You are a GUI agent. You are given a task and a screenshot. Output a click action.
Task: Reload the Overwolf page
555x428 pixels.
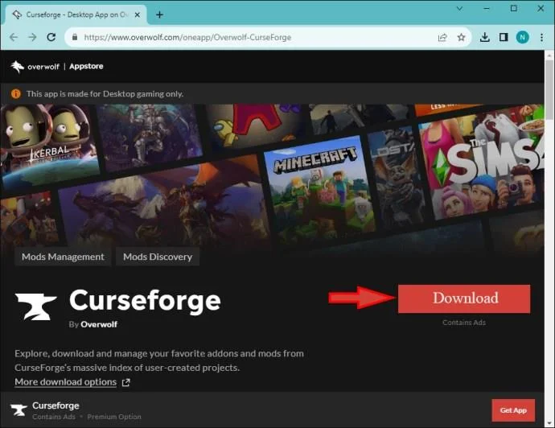[x=51, y=37]
